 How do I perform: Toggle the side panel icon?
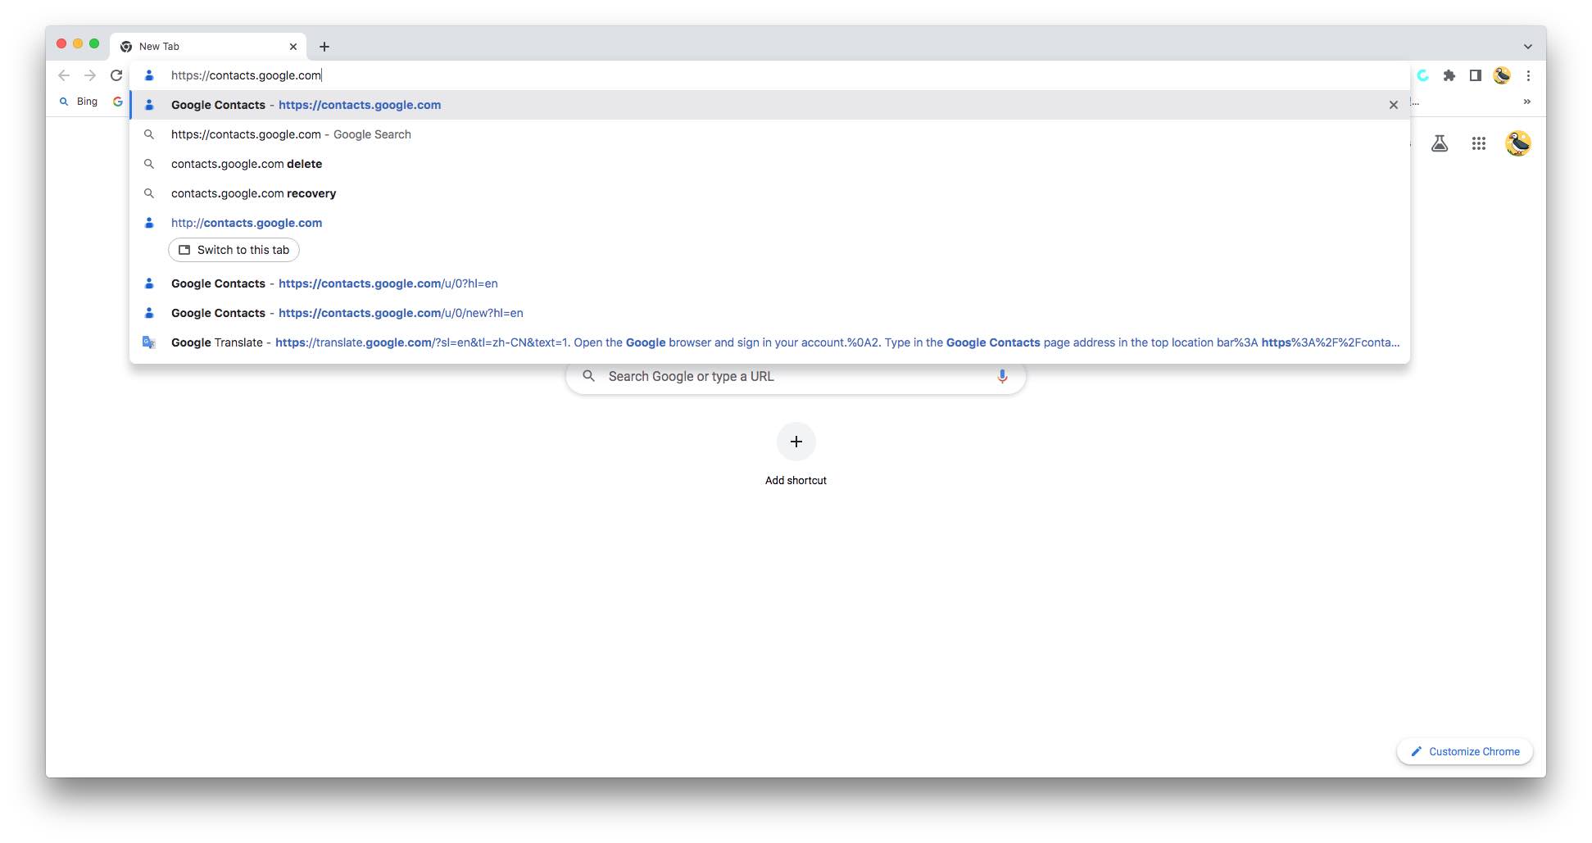(x=1475, y=75)
